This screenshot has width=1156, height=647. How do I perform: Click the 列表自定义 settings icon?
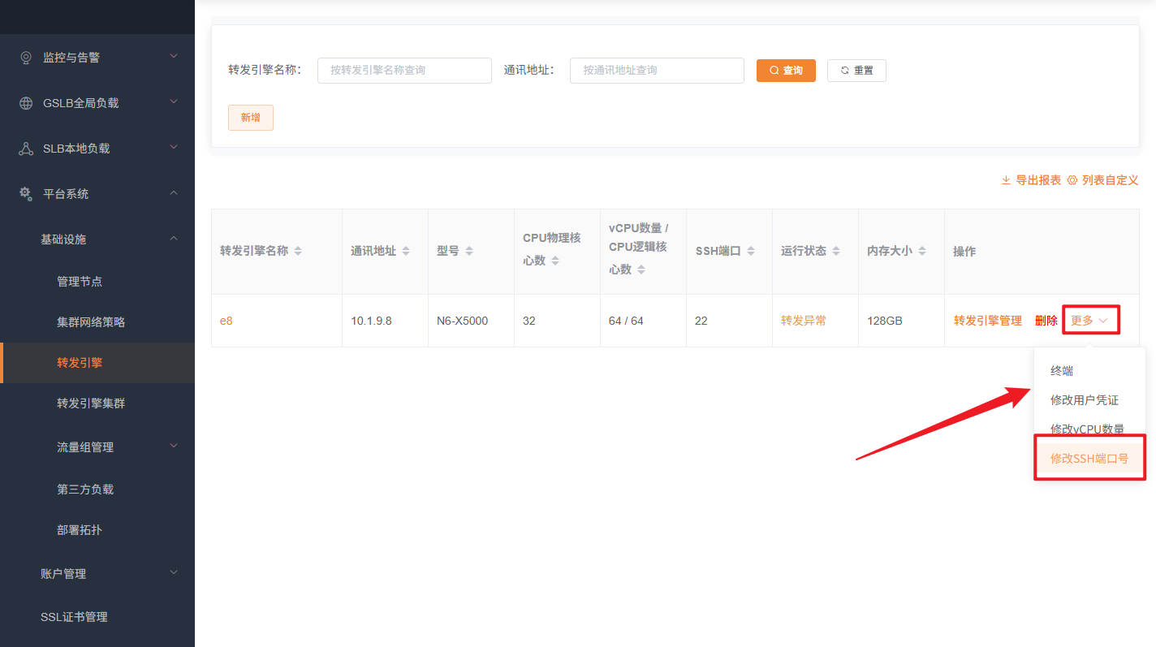point(1072,180)
